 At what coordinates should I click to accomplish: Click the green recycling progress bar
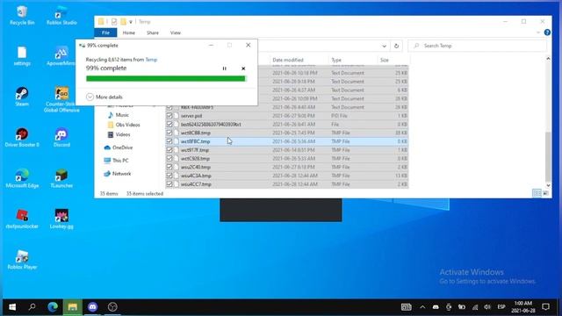(166, 79)
